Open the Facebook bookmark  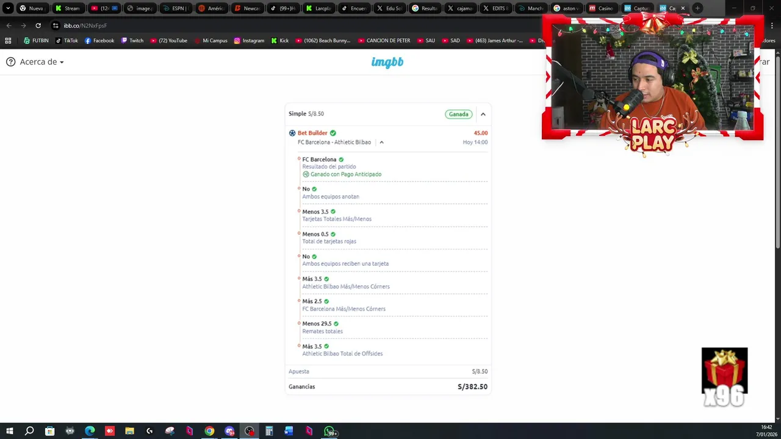click(99, 41)
